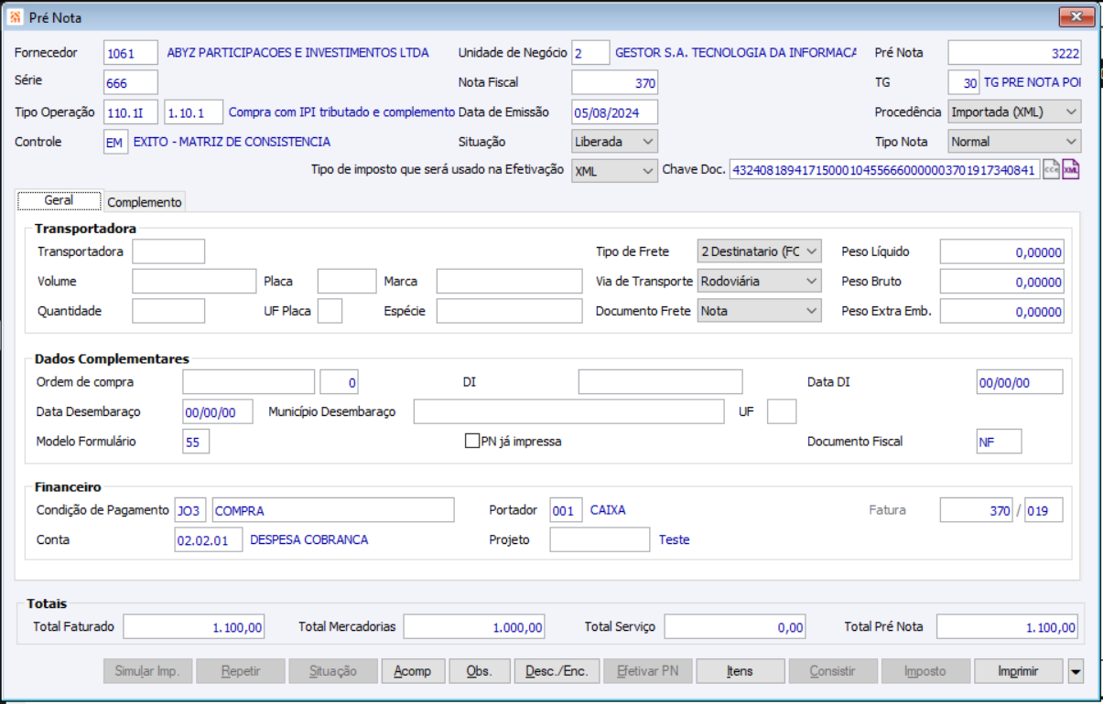Click the Desc./Enc. button
This screenshot has width=1103, height=704.
click(557, 671)
